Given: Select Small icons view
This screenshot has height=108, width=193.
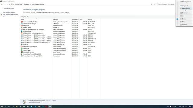Looking at the screenshot, I should point(184,13).
